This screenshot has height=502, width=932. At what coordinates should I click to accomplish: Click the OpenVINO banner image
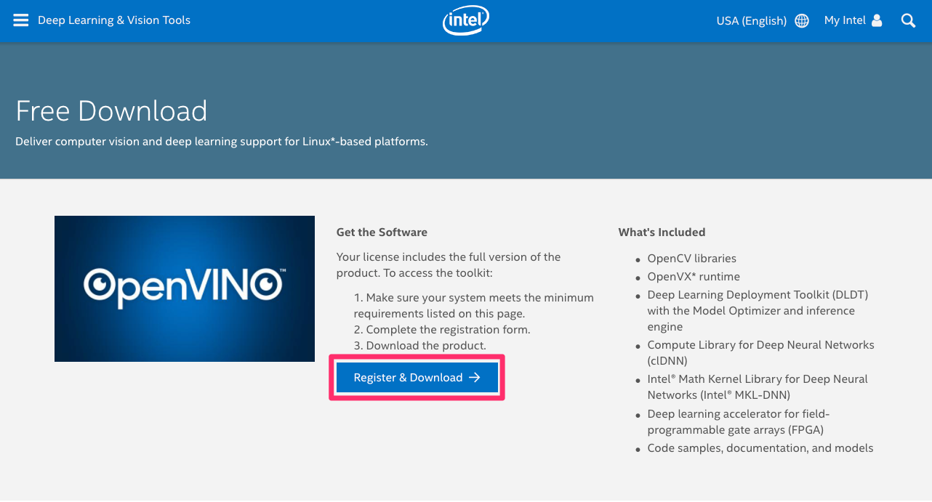185,288
